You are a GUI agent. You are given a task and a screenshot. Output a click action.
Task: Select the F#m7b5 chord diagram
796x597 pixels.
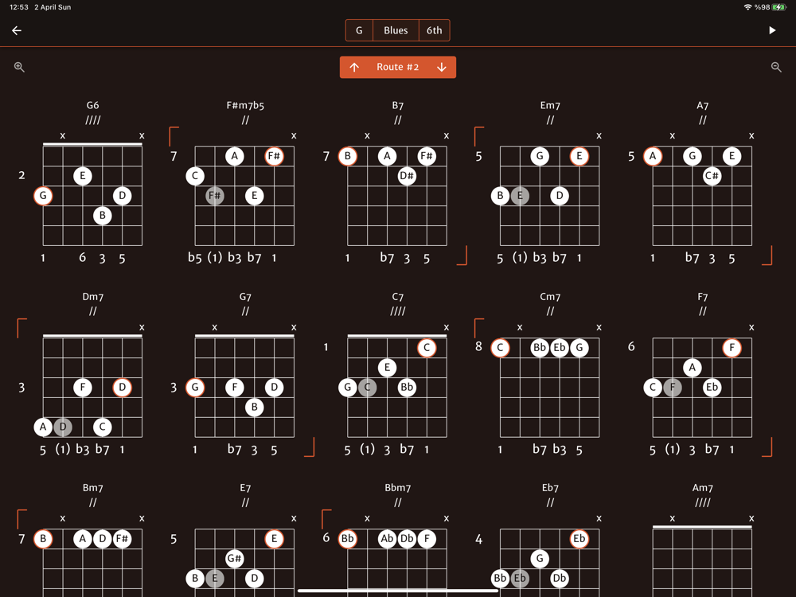point(244,196)
